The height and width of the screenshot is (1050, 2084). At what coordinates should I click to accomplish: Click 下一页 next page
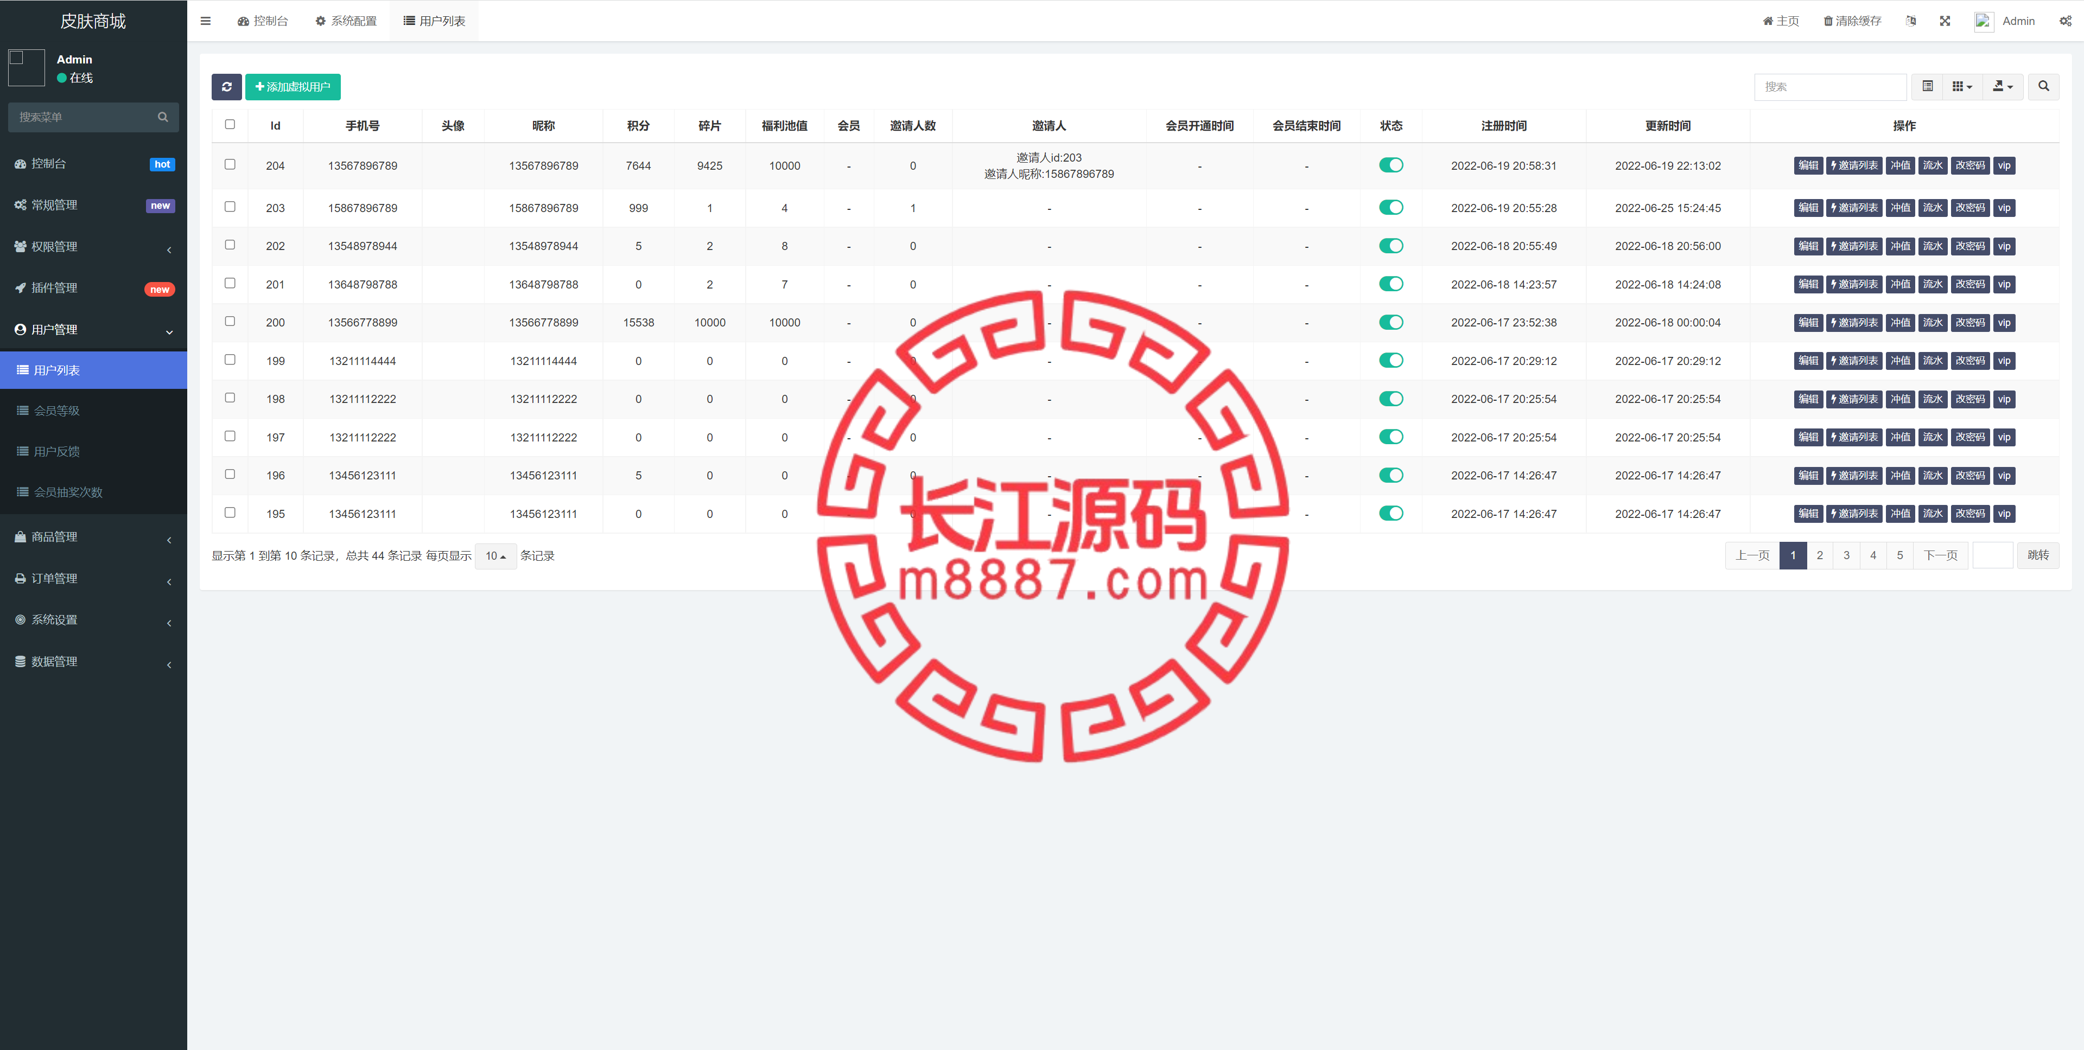(1940, 555)
